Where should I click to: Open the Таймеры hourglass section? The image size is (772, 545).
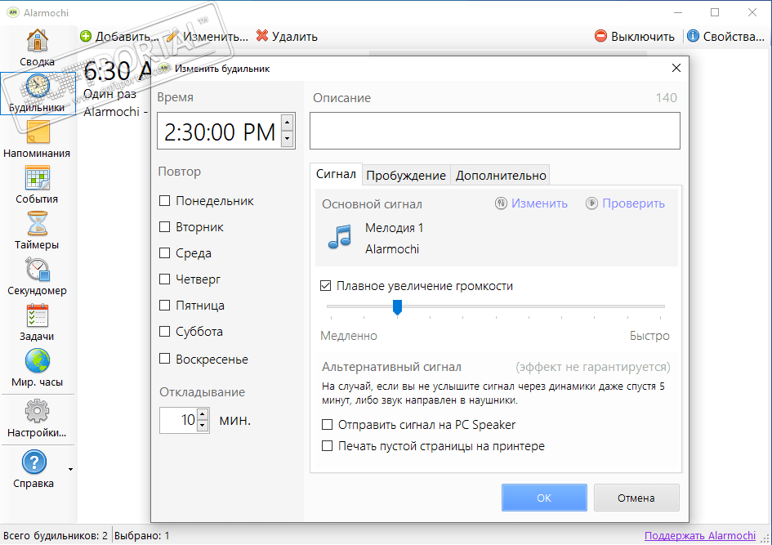click(38, 230)
